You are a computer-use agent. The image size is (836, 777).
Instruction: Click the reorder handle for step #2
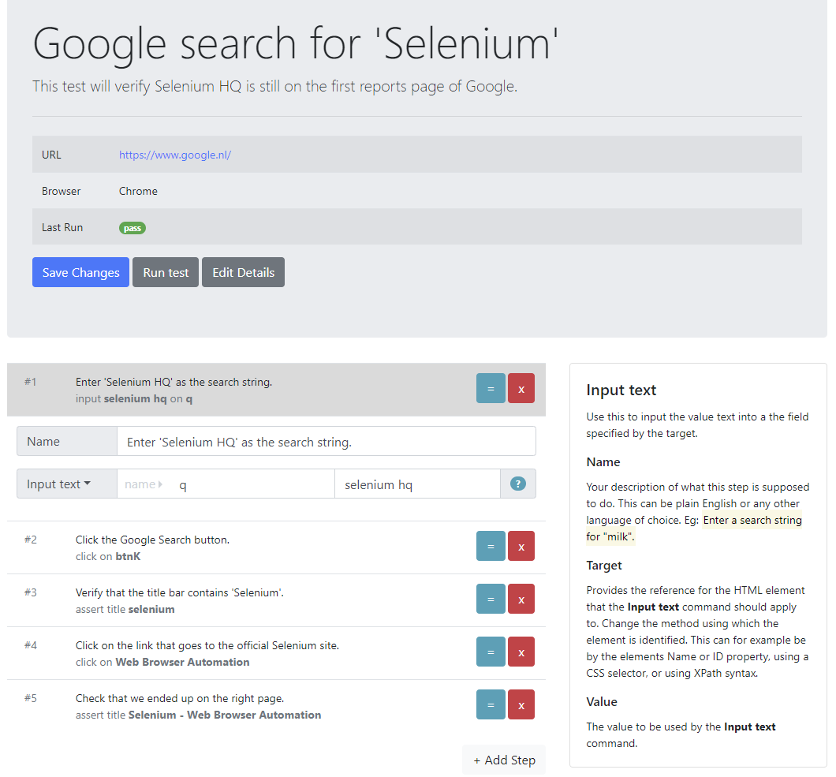pyautogui.click(x=491, y=546)
